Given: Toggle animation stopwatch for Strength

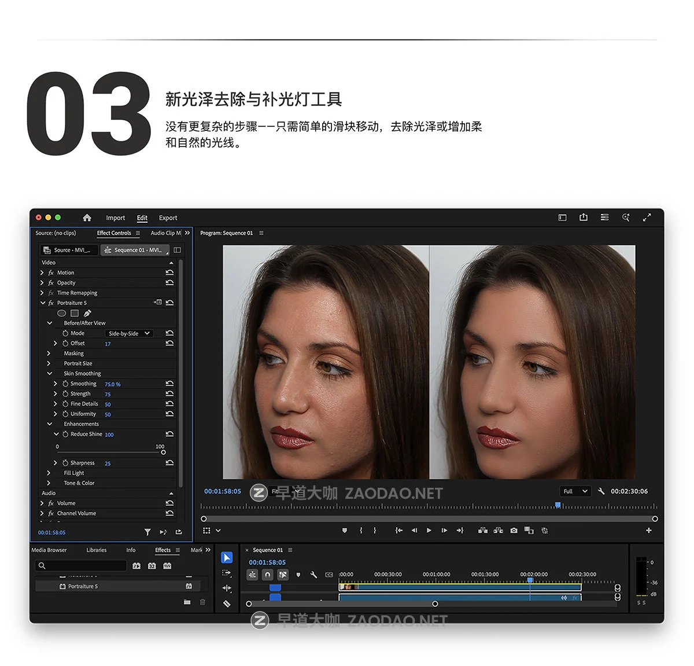Looking at the screenshot, I should coord(65,393).
